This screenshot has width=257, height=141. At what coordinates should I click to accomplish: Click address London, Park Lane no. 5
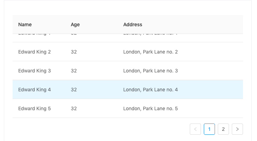click(151, 108)
